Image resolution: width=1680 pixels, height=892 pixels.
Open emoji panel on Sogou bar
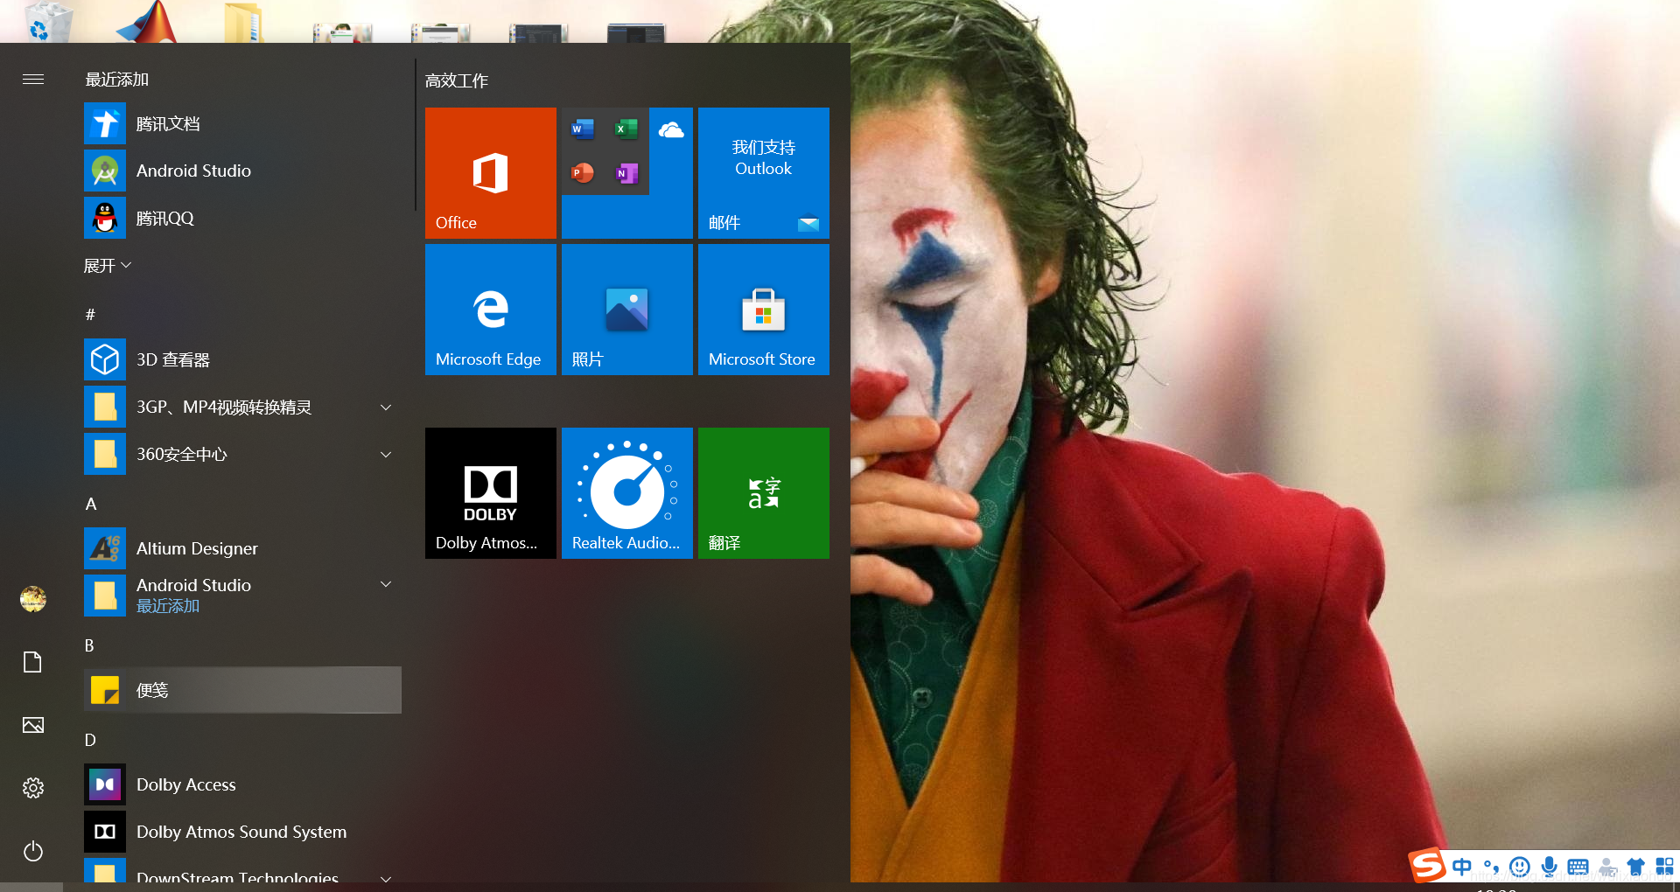[1520, 867]
